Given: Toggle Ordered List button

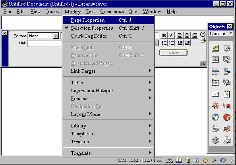Looking at the screenshot, I should pos(171,43).
